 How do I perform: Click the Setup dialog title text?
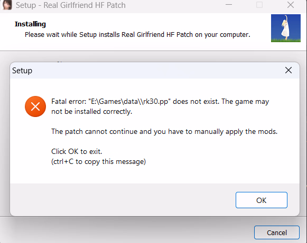(x=22, y=71)
